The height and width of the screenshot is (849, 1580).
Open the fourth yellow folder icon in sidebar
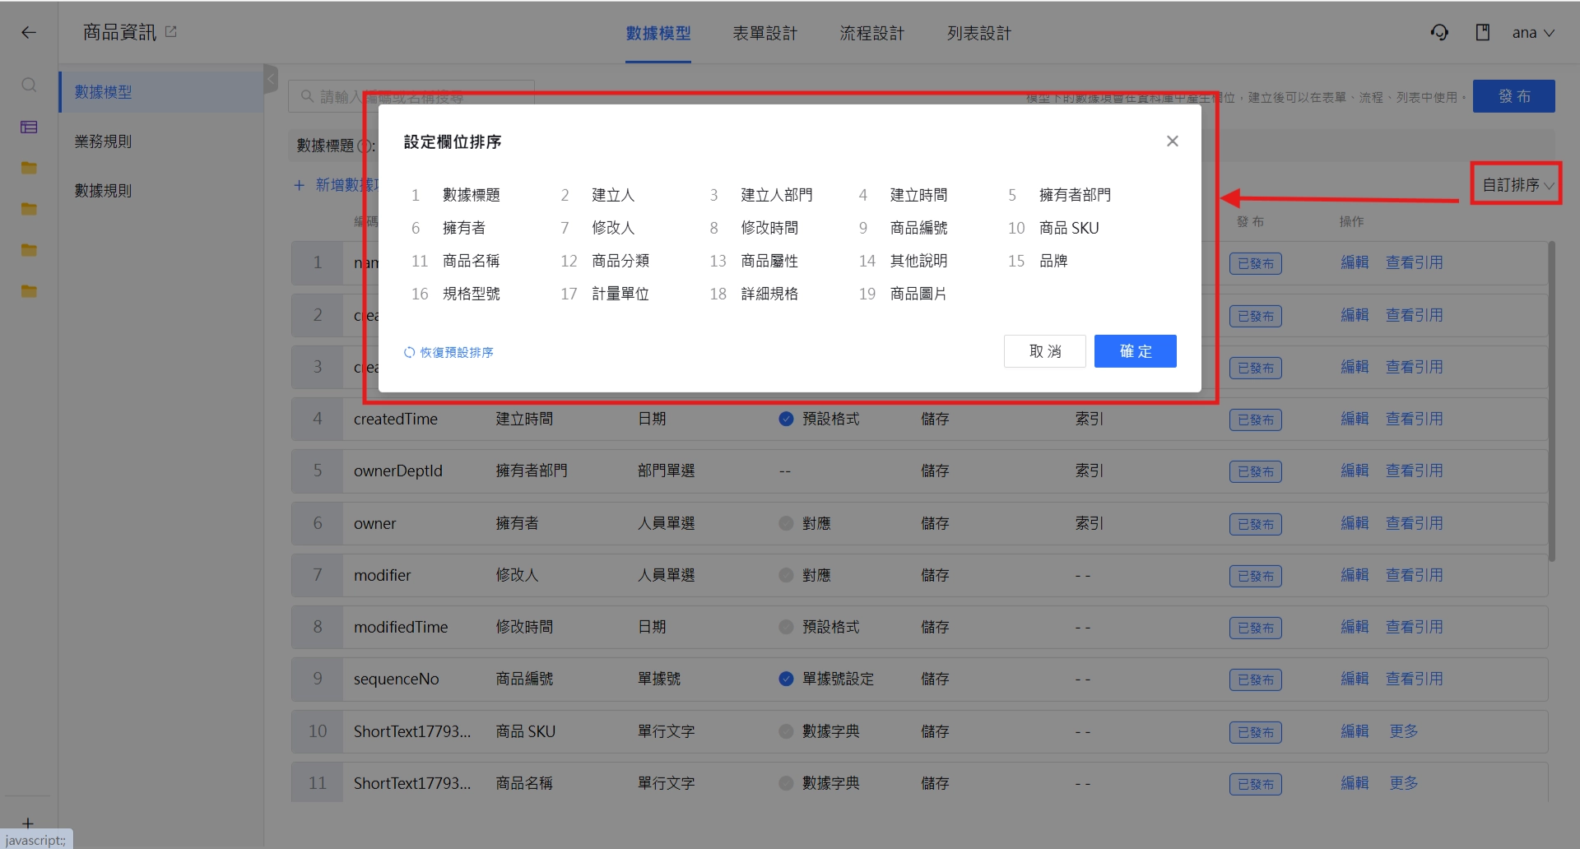coord(29,291)
